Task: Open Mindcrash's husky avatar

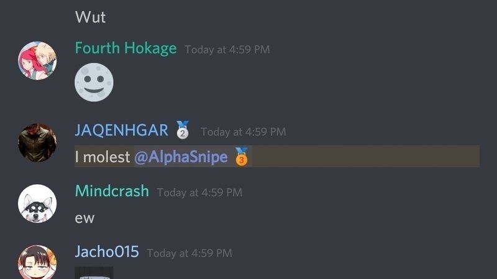Action: point(37,203)
